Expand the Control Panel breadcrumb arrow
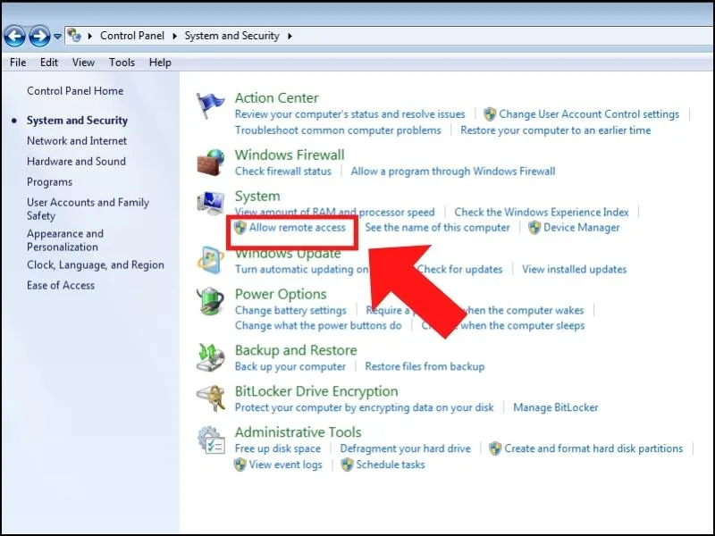Viewport: 715px width, 536px height. [x=178, y=37]
